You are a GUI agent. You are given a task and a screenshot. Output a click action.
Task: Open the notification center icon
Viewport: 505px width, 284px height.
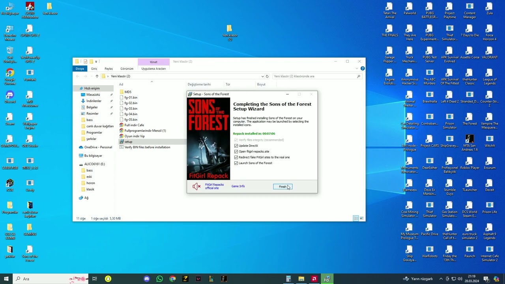click(x=486, y=279)
